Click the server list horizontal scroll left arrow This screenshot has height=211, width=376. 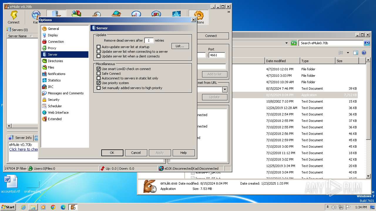(x=9, y=126)
